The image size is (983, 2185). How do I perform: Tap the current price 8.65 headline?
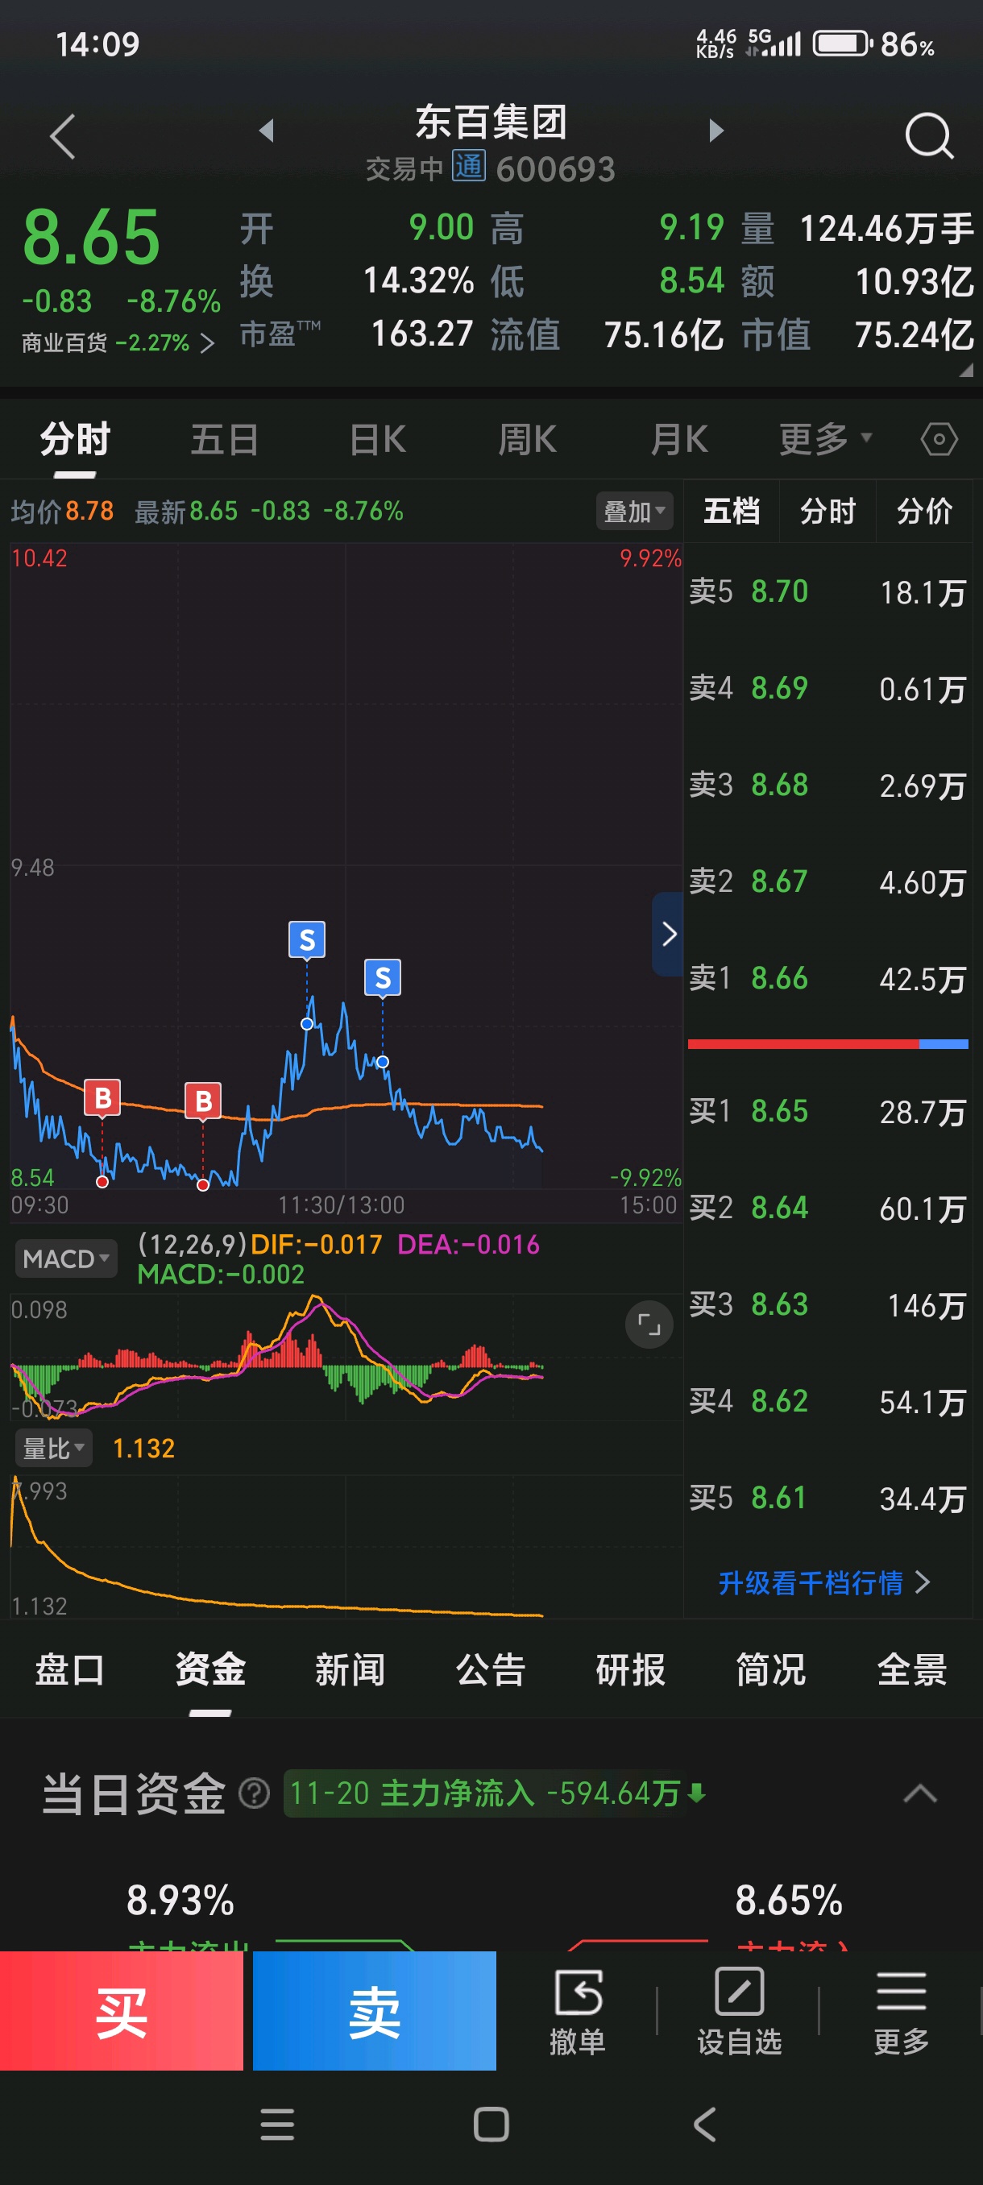92,237
